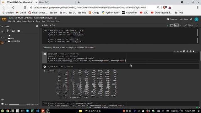This screenshot has height=113, width=201.
Task: Open the account avatar
Action: 196,19
